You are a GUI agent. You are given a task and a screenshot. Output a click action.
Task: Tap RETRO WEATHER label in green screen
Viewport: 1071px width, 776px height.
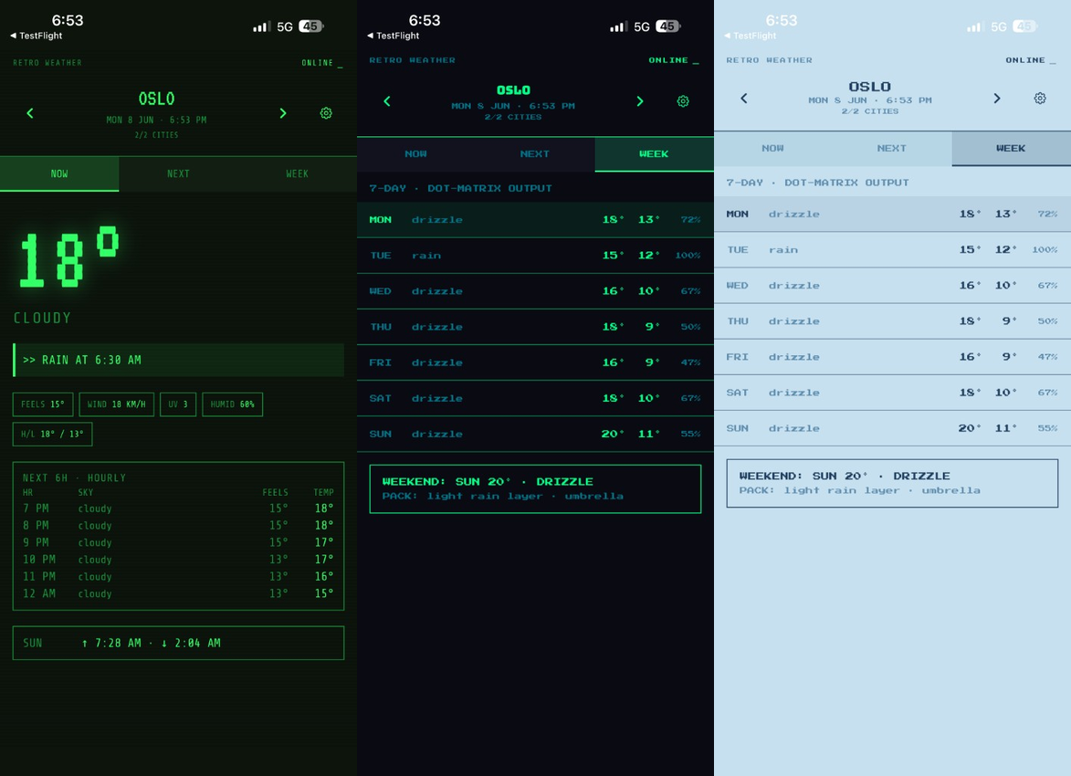coord(47,63)
